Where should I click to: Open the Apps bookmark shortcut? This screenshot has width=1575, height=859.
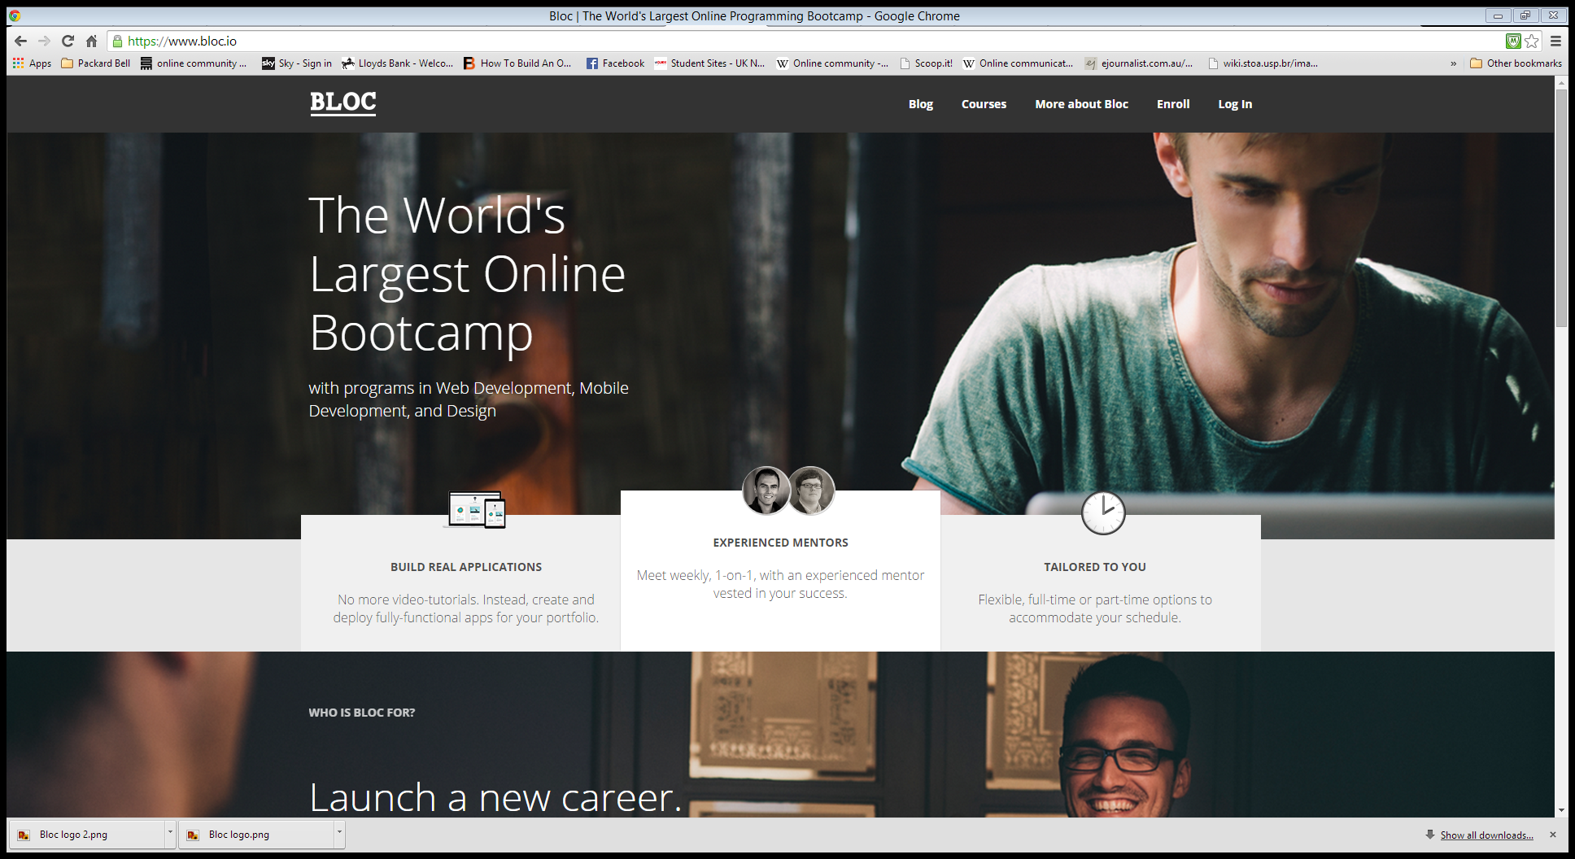(x=32, y=63)
